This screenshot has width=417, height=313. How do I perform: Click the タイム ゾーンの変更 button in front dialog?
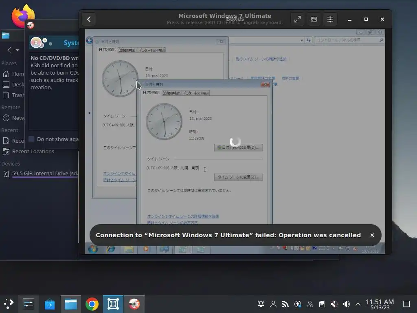(238, 177)
